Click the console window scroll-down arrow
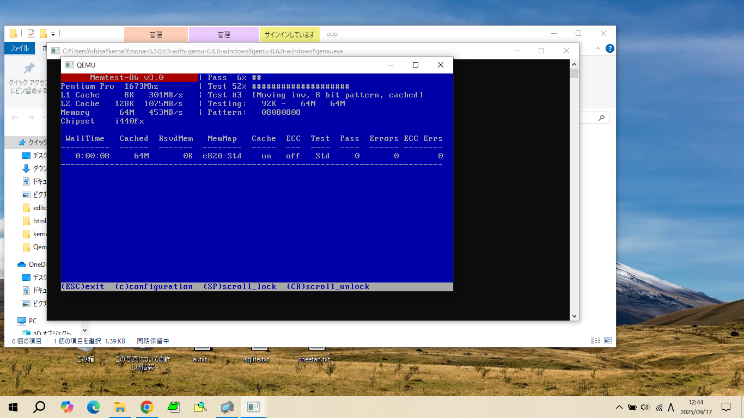Image resolution: width=744 pixels, height=418 pixels. [574, 316]
